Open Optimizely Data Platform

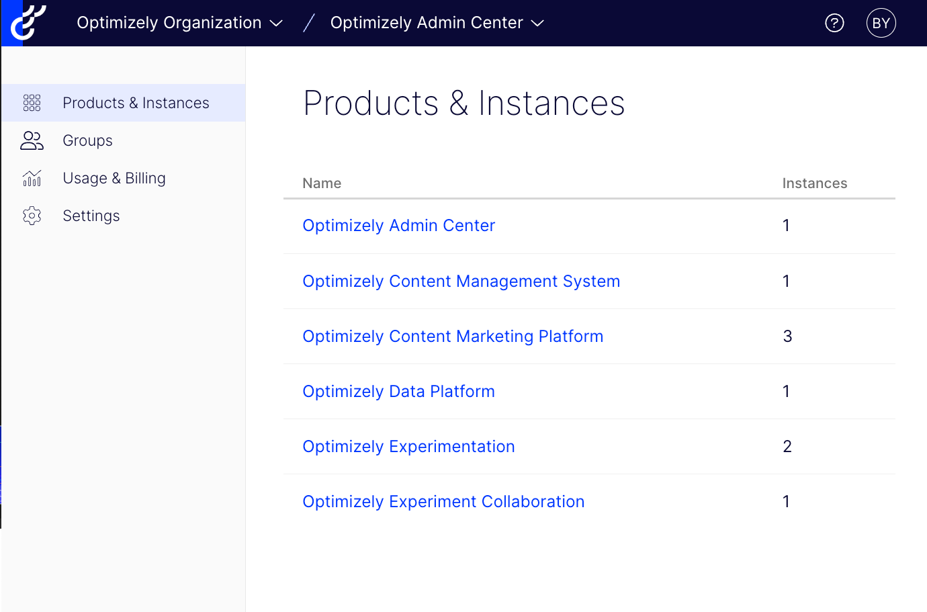click(x=398, y=392)
